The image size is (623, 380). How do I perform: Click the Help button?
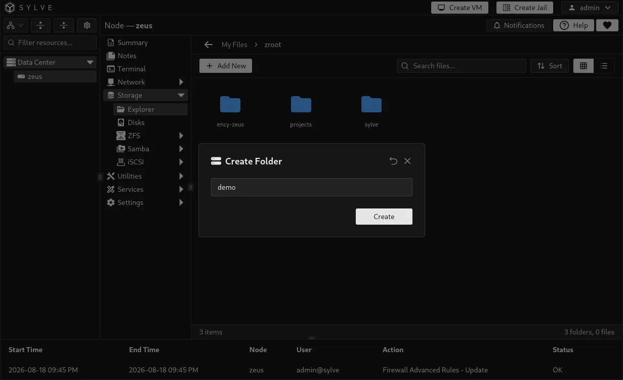(573, 25)
